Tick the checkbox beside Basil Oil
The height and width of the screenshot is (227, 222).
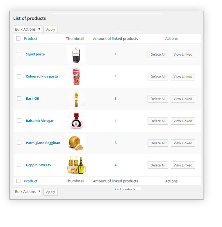(19, 99)
